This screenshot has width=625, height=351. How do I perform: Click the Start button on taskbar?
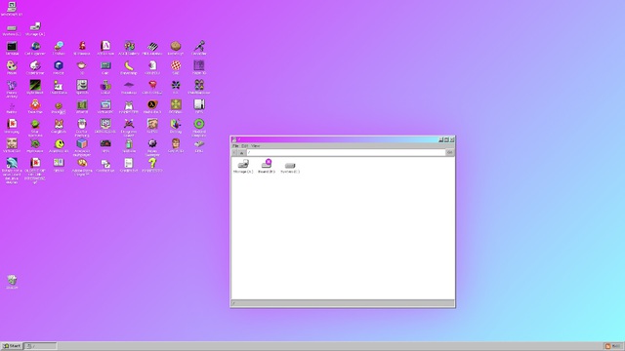(x=12, y=346)
